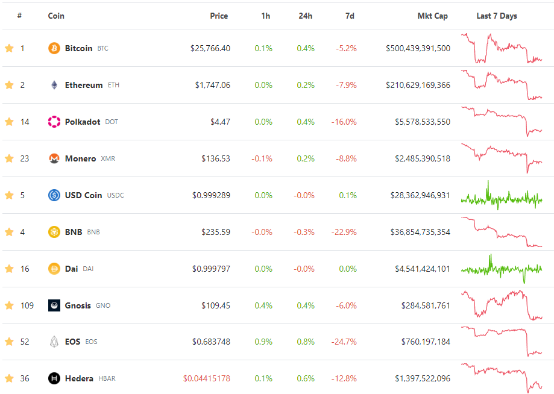Go to the Hedera coin page

[79, 378]
